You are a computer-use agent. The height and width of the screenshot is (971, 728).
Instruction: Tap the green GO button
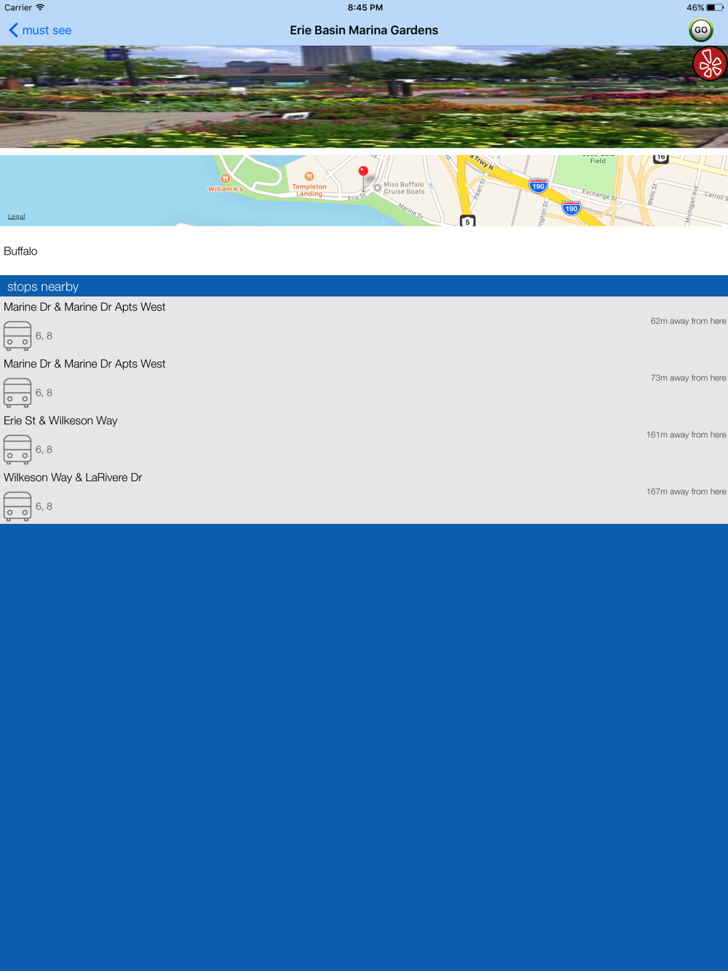click(x=700, y=30)
